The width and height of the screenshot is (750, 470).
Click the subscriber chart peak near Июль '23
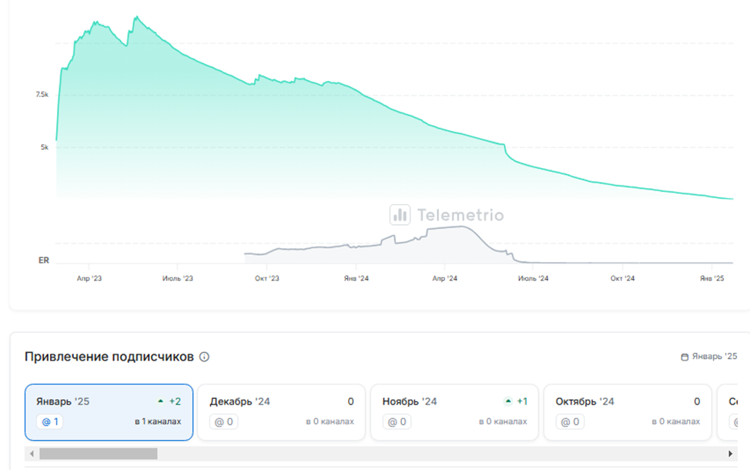click(x=136, y=17)
